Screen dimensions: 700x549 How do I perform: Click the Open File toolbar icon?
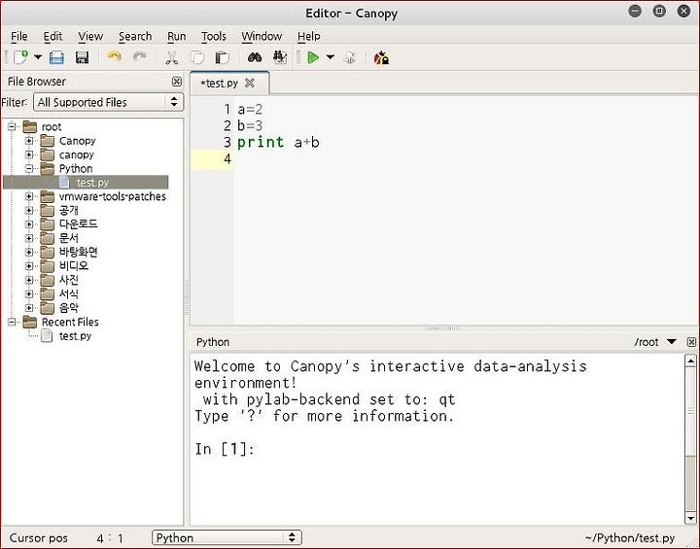(56, 57)
